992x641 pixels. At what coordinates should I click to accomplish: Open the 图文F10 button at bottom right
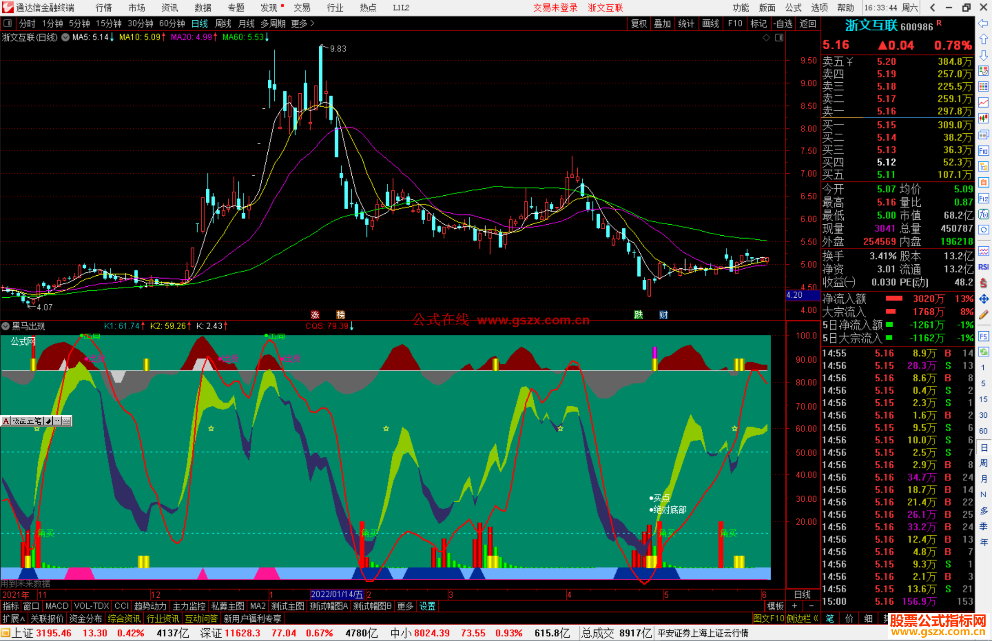click(769, 619)
